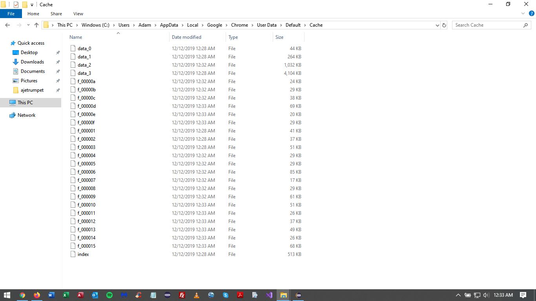This screenshot has height=301, width=536.
Task: Launch FileZilla from the taskbar
Action: click(182, 295)
